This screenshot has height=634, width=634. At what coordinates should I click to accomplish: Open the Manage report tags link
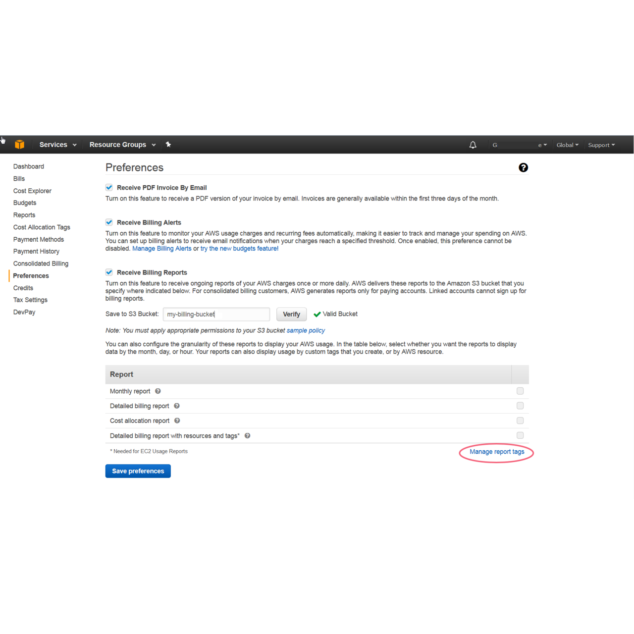(497, 452)
